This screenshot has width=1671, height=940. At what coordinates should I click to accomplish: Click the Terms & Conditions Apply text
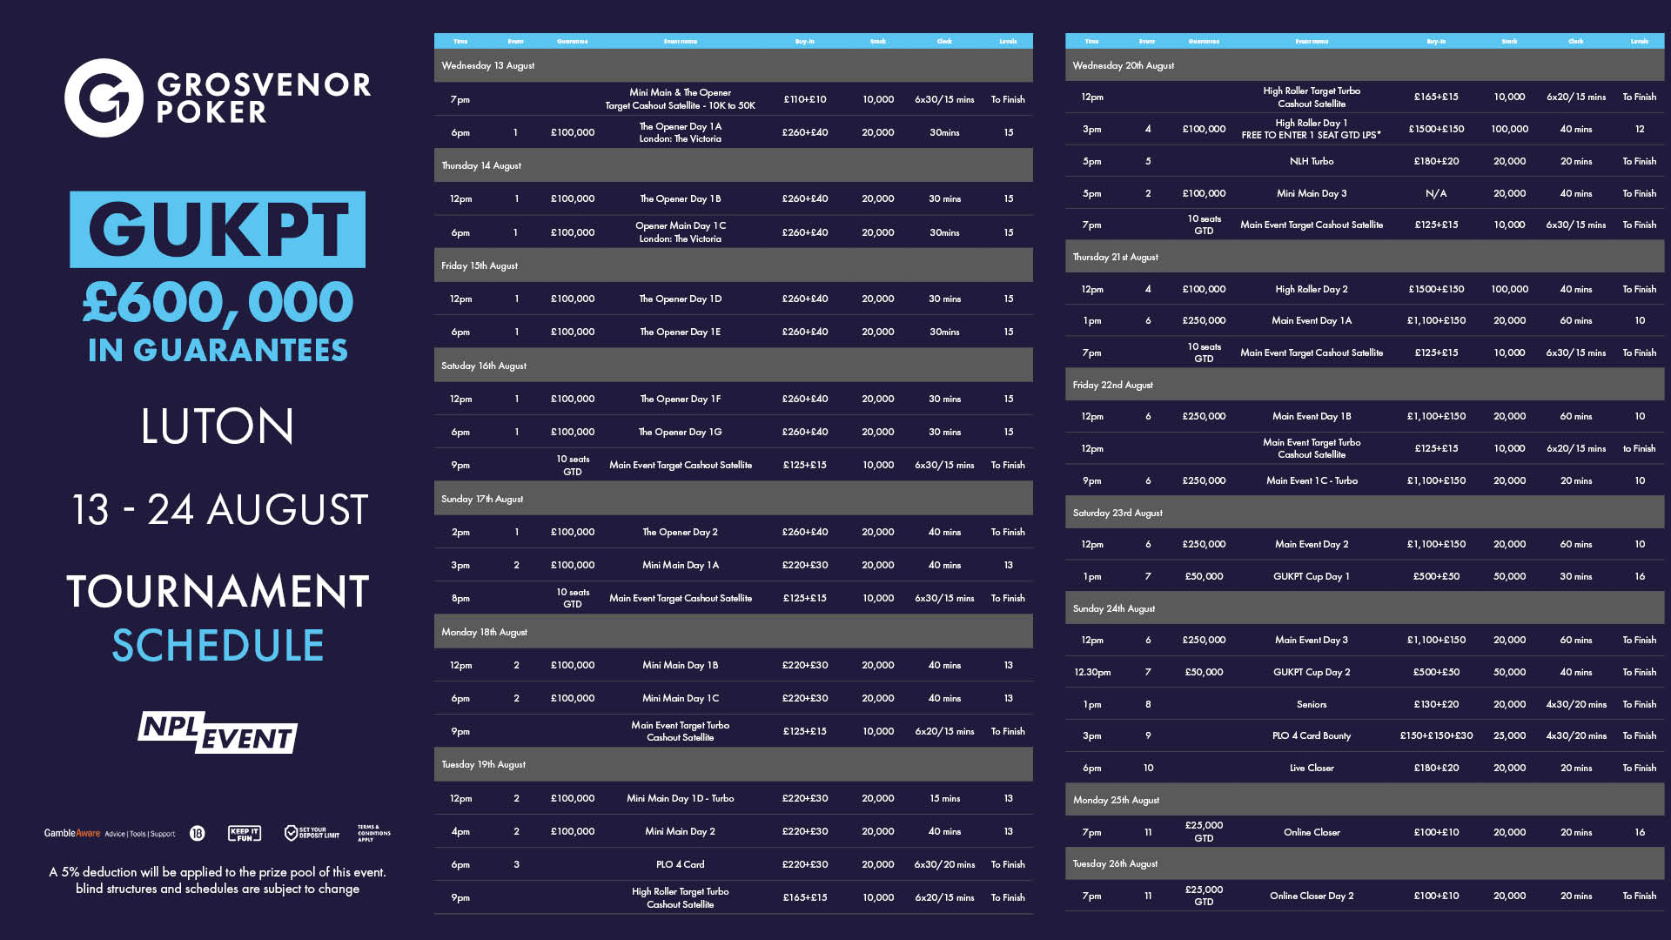373,834
